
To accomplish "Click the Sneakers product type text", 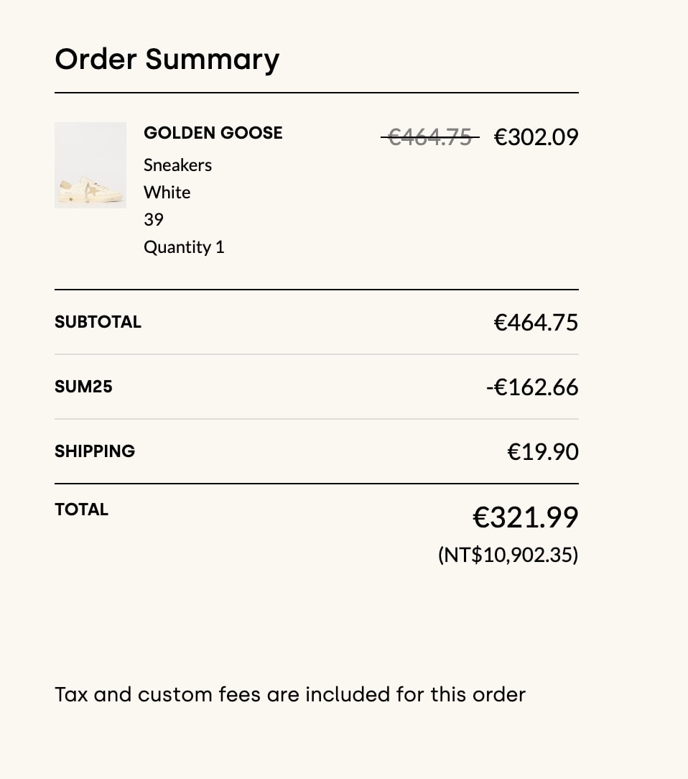I will 177,165.
